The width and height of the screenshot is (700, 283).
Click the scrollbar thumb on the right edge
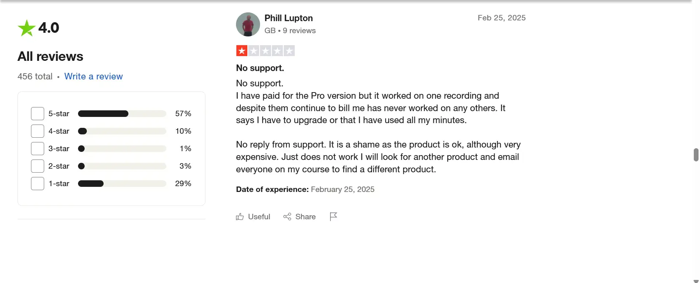pos(696,155)
